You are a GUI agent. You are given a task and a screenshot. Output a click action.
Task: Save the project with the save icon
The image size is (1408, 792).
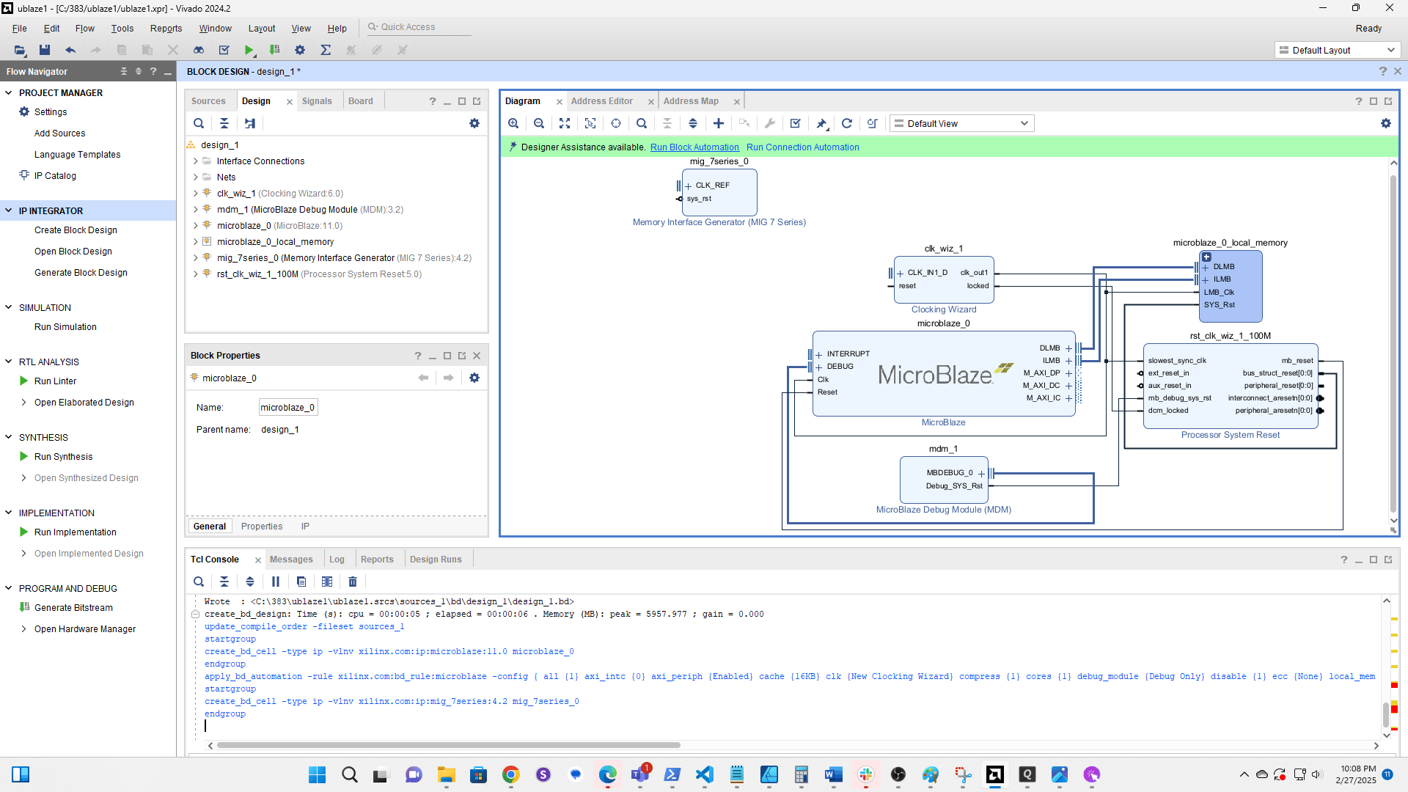coord(45,50)
